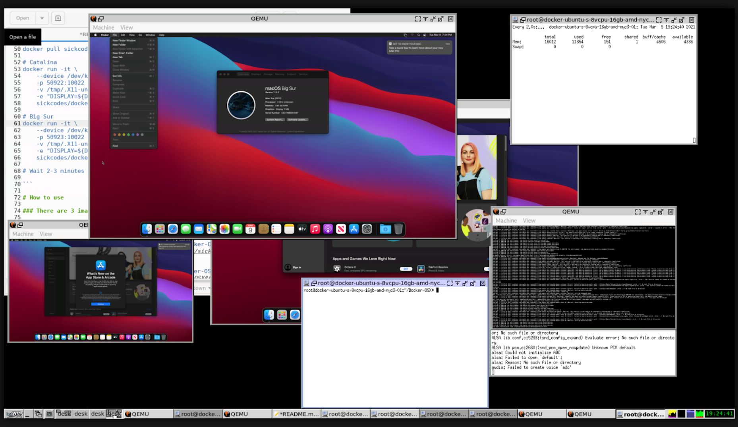738x427 pixels.
Task: Switch to the Storage tab in About This Mac
Action: [x=268, y=74]
